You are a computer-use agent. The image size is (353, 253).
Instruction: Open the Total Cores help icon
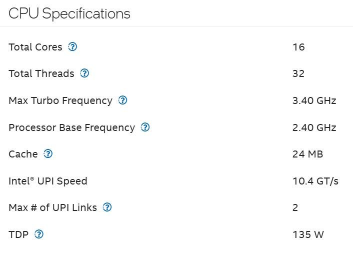coord(72,47)
